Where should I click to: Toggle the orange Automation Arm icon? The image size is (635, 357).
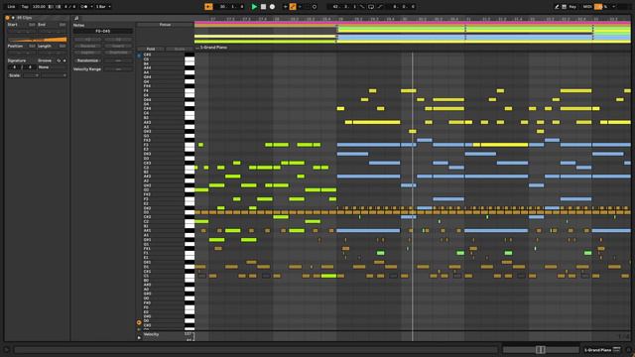(x=293, y=7)
